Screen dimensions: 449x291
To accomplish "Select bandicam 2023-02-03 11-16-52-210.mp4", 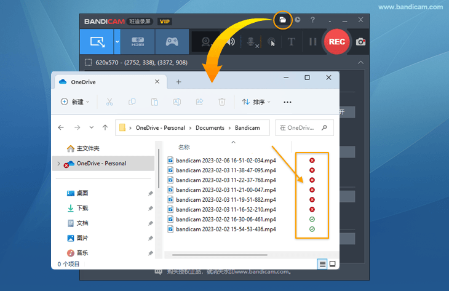I will tap(221, 209).
